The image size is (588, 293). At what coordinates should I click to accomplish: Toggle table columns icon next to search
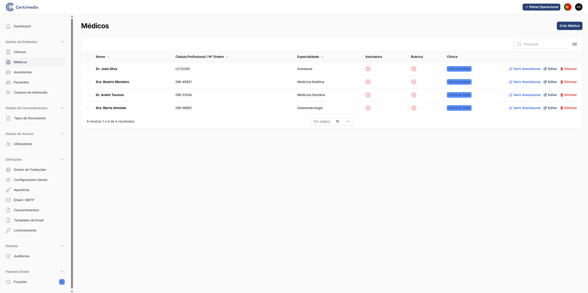(x=574, y=44)
